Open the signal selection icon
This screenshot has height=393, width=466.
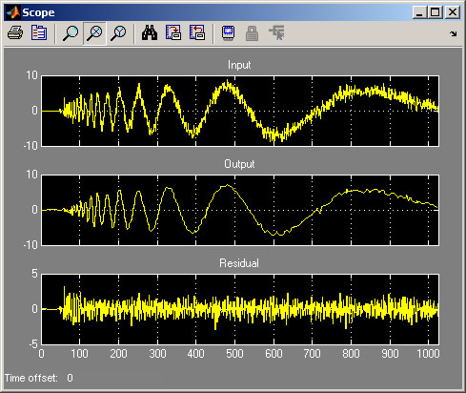pyautogui.click(x=276, y=33)
